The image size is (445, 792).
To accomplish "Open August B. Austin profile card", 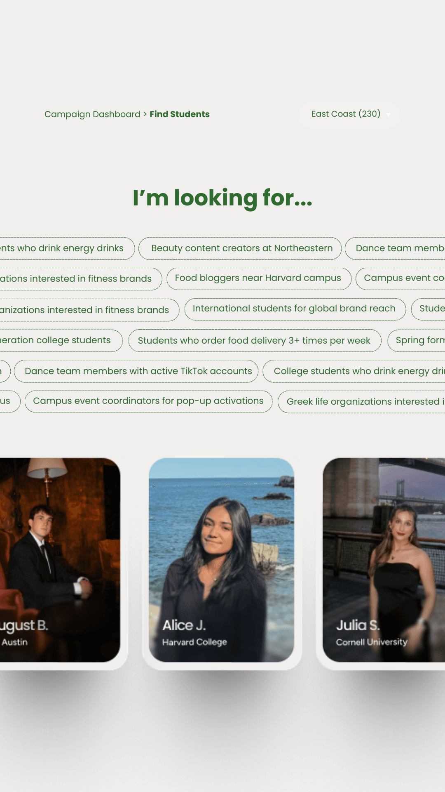I will (60, 560).
